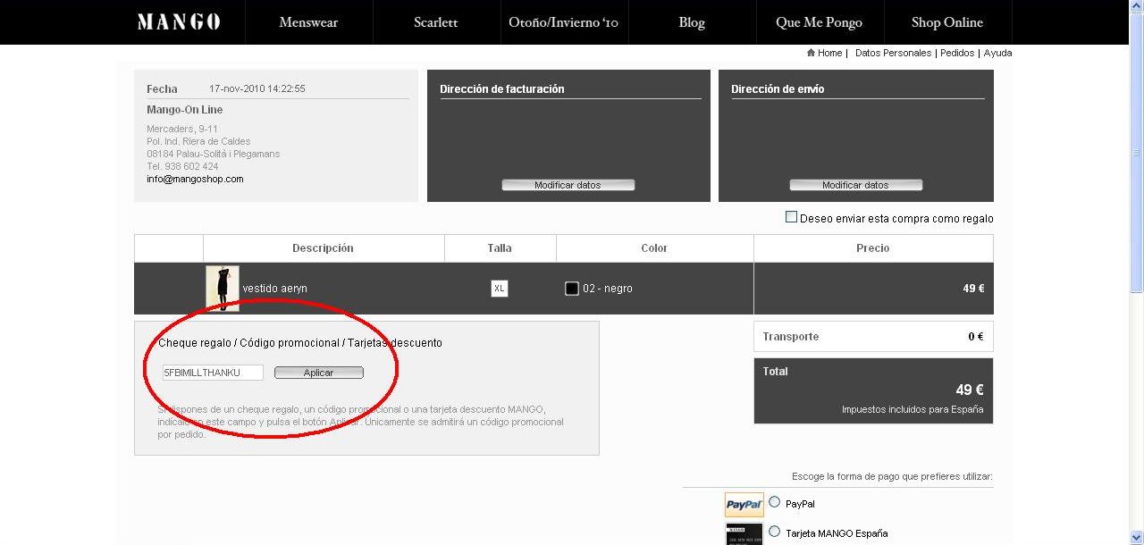Click the Precio column header
1144x545 pixels.
(872, 248)
